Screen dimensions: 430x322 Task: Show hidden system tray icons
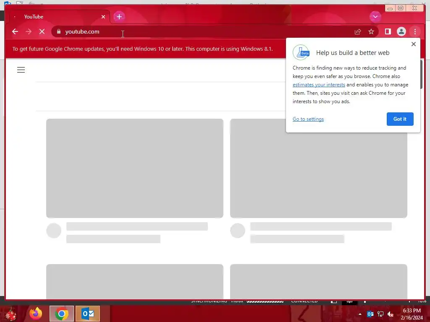tap(360, 314)
